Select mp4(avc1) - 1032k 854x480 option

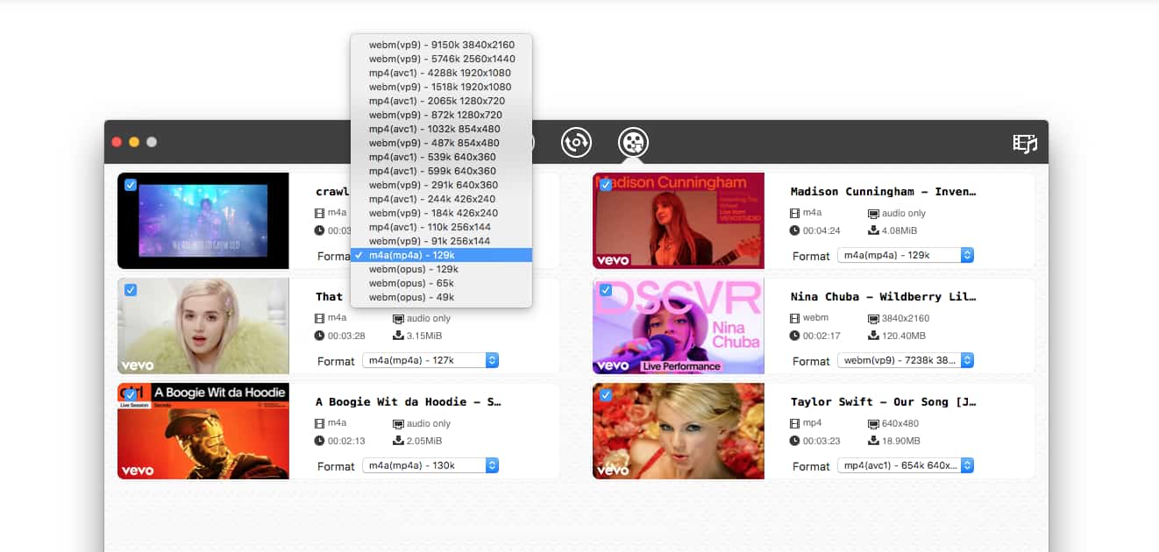click(441, 129)
